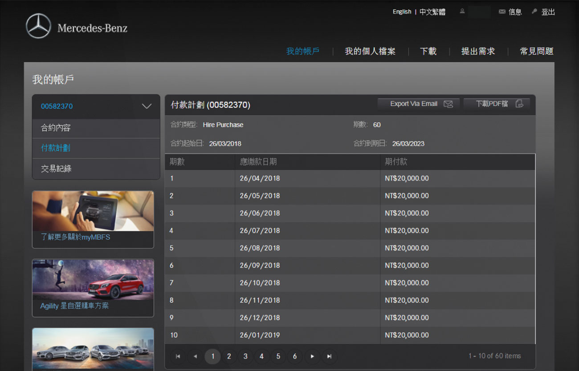This screenshot has height=371, width=579.
Task: Click 我的帳戶 page heading
Action: point(53,80)
